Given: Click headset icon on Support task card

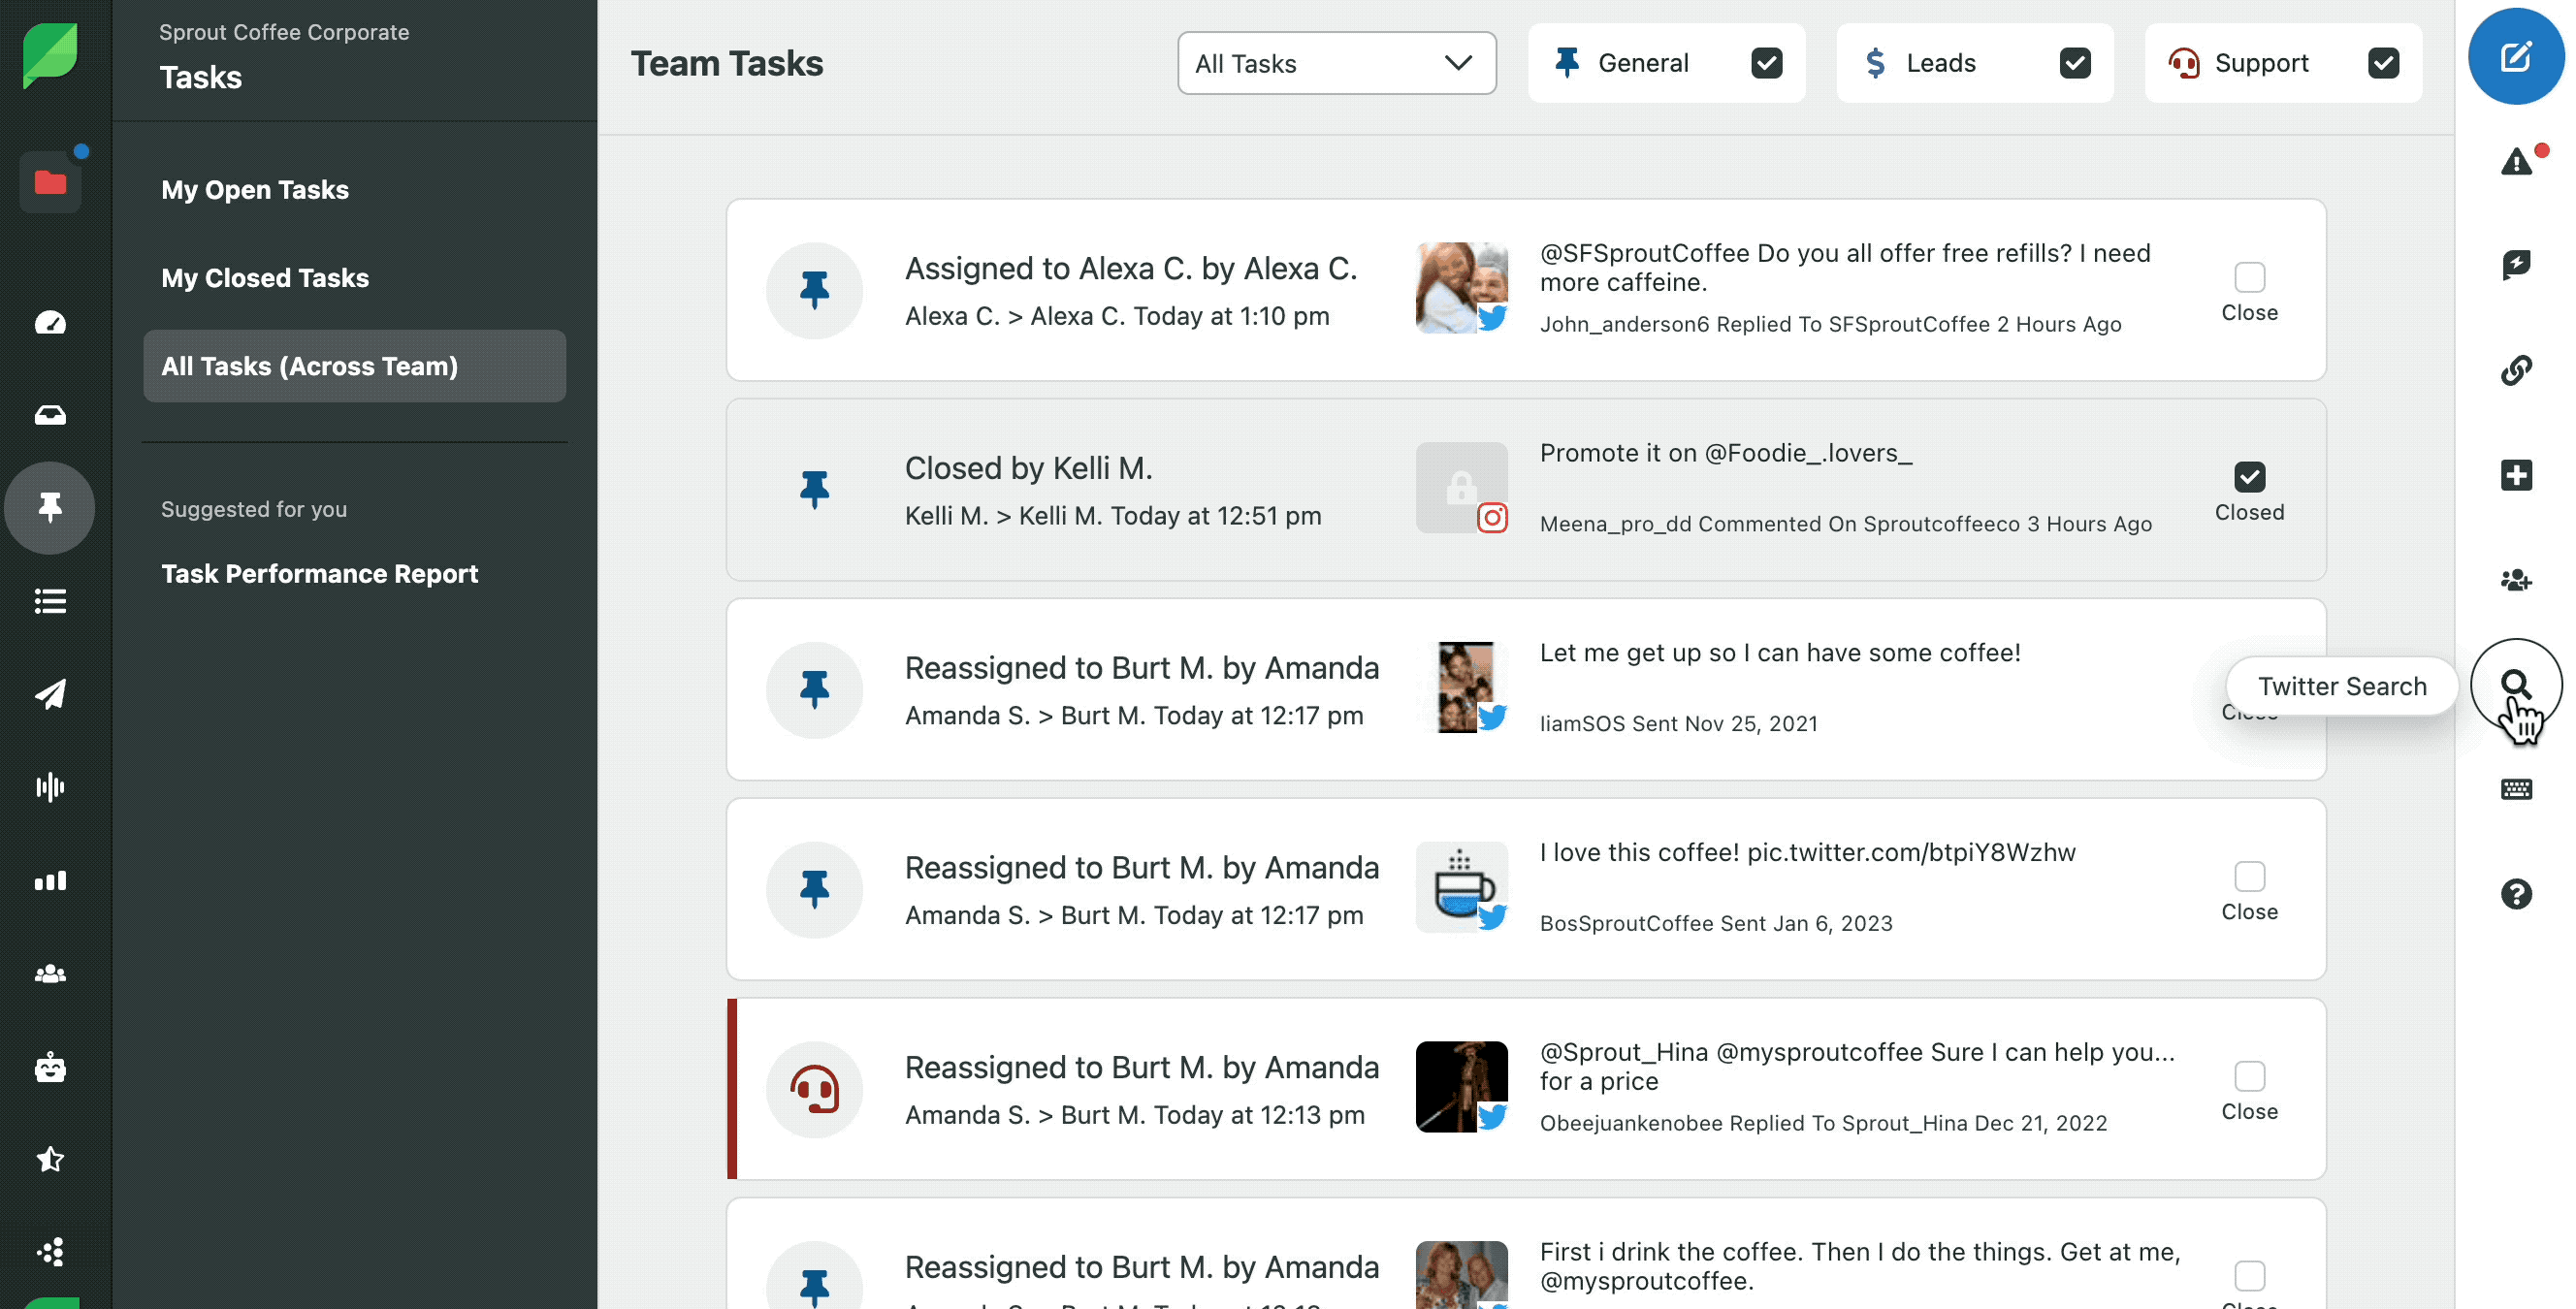Looking at the screenshot, I should [x=814, y=1090].
